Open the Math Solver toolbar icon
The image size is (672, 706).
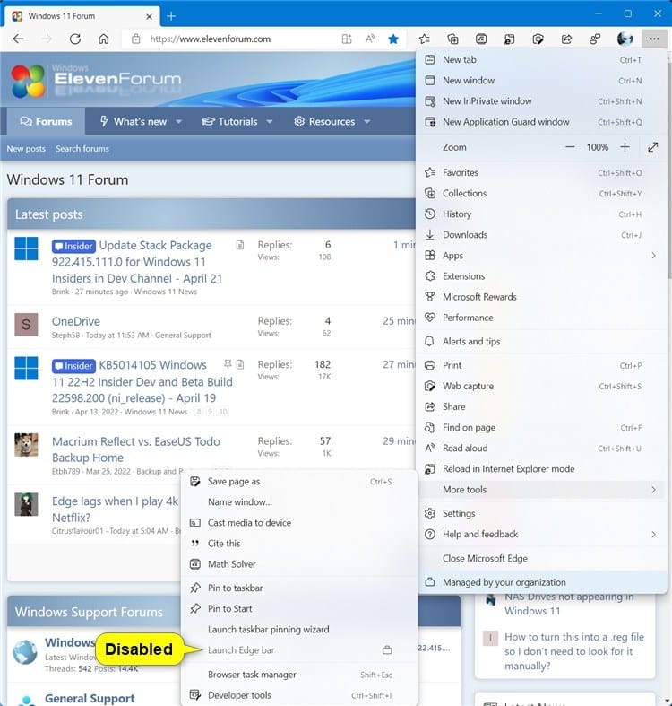481,39
